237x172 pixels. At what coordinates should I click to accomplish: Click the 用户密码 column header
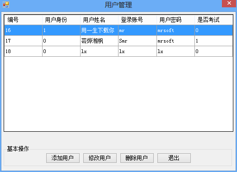point(176,20)
